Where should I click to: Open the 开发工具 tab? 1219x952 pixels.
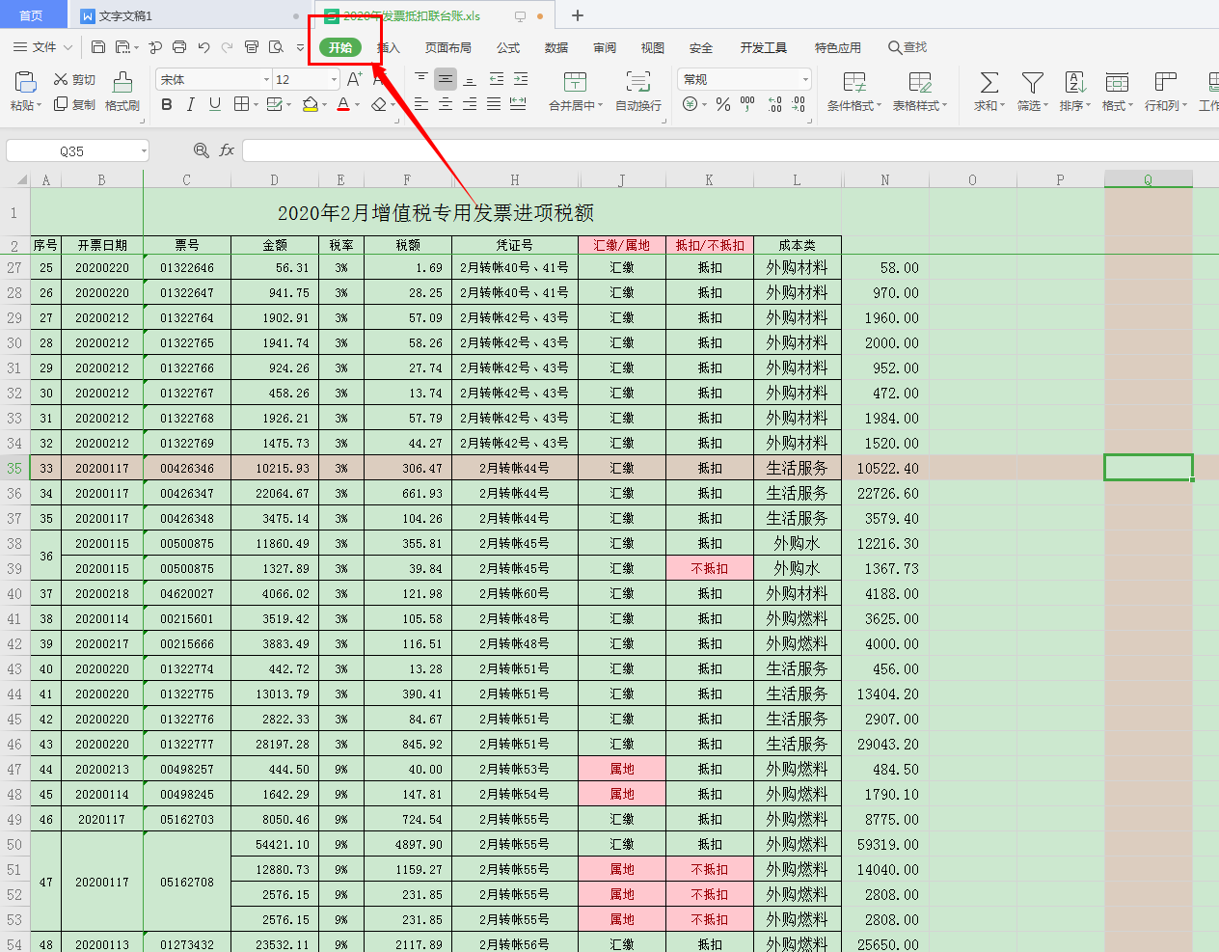tap(764, 47)
